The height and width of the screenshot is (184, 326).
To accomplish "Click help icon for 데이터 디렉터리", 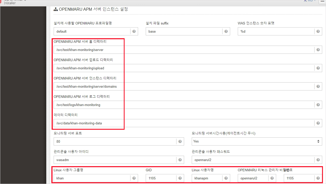I will (x=318, y=123).
